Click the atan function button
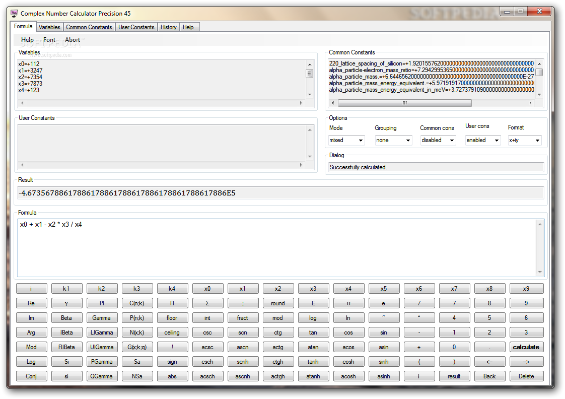This screenshot has height=399, width=565. [313, 347]
